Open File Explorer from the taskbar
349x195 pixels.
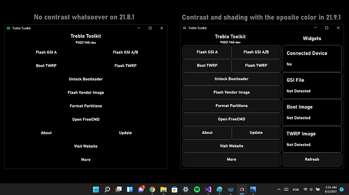163,189
